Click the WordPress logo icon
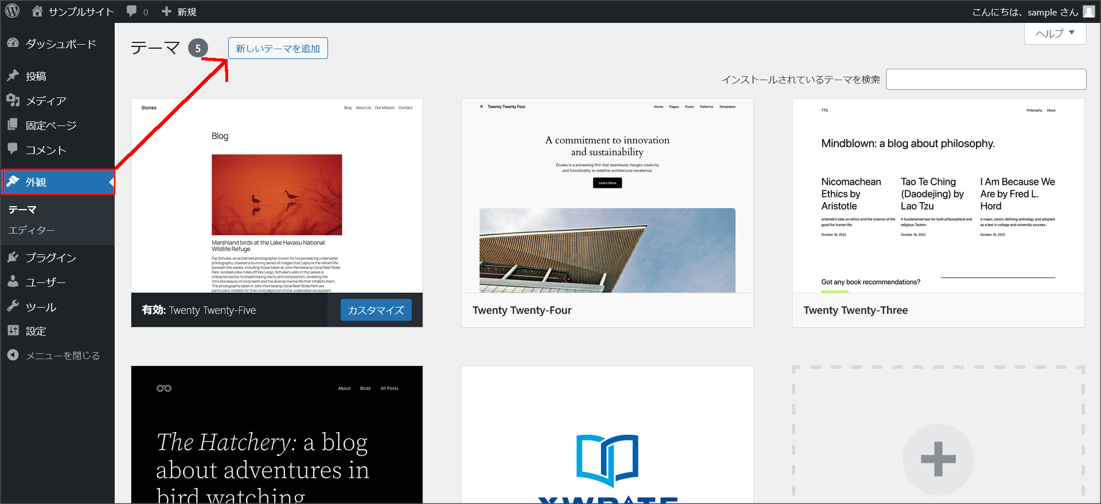 click(x=12, y=11)
